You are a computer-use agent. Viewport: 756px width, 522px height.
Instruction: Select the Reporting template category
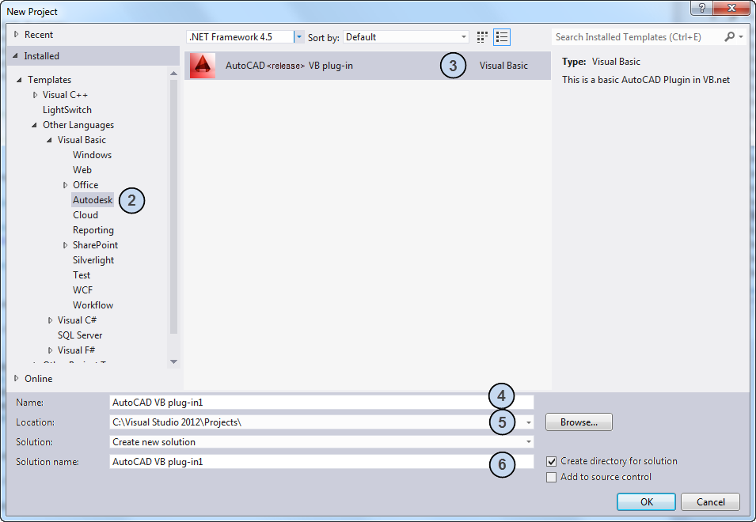[x=93, y=230]
